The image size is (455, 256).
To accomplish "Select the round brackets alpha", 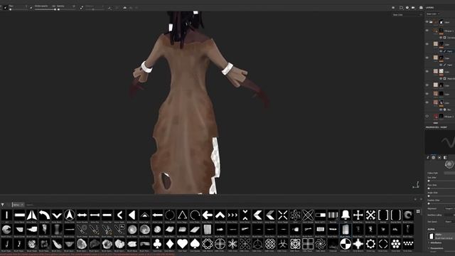I will [x=395, y=215].
